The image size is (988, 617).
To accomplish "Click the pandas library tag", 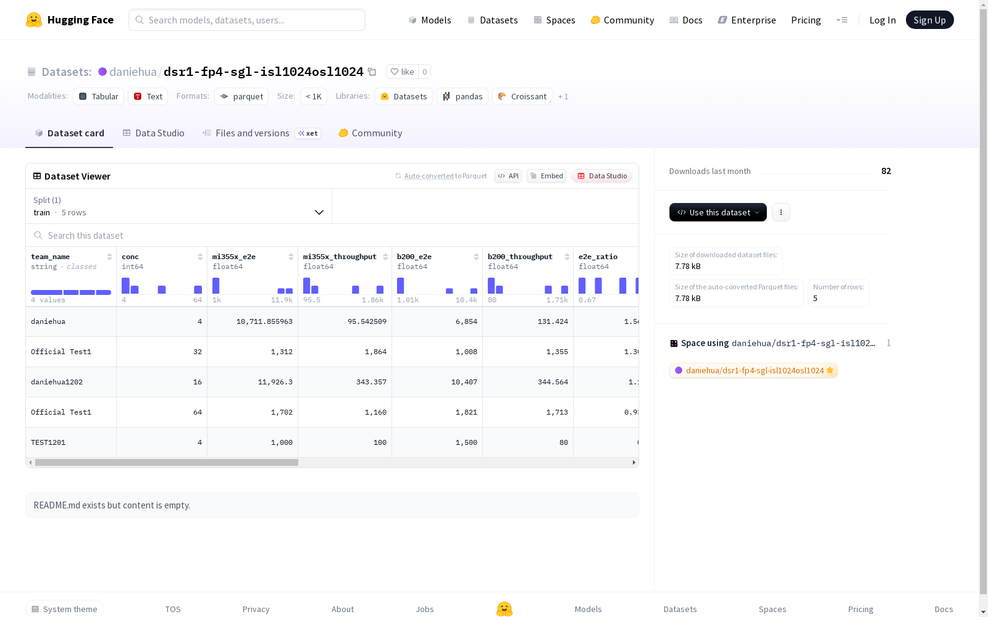I will [463, 96].
